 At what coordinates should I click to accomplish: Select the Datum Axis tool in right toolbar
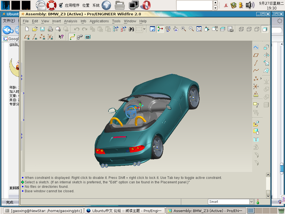[256, 63]
